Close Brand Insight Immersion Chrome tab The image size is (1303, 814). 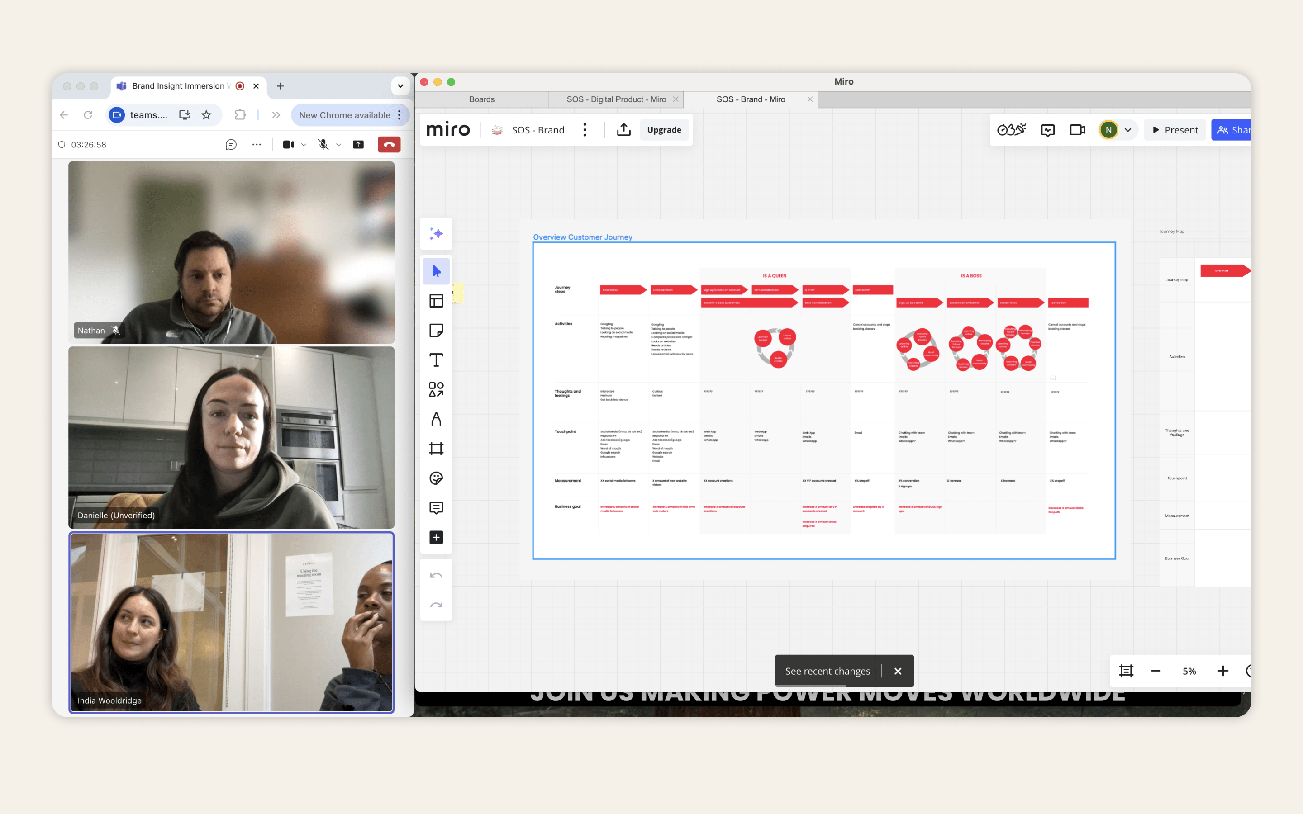(x=256, y=86)
